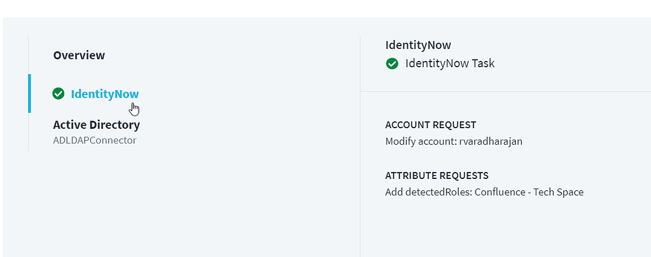Click the IdentityNow heading in details panel
The width and height of the screenshot is (651, 257).
418,45
